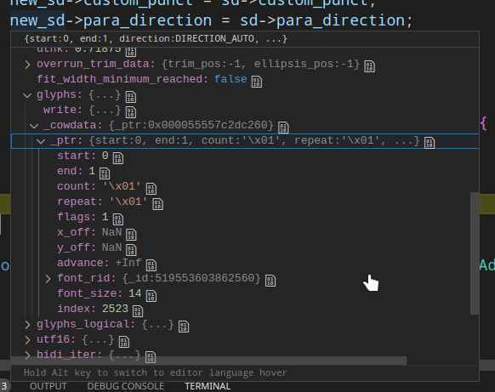Select the 'flags: 1' row
The height and width of the screenshot is (392, 495).
[x=245, y=218]
